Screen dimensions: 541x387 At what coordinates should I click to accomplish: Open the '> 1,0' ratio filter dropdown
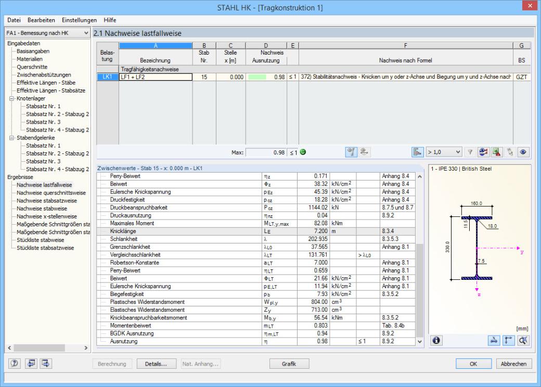point(444,152)
